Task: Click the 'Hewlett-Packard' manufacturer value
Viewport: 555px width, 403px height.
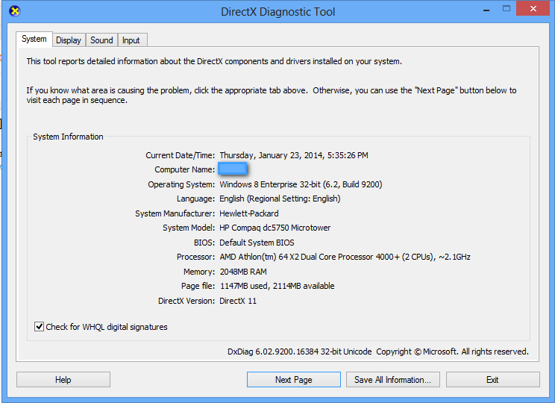Action: coord(249,213)
